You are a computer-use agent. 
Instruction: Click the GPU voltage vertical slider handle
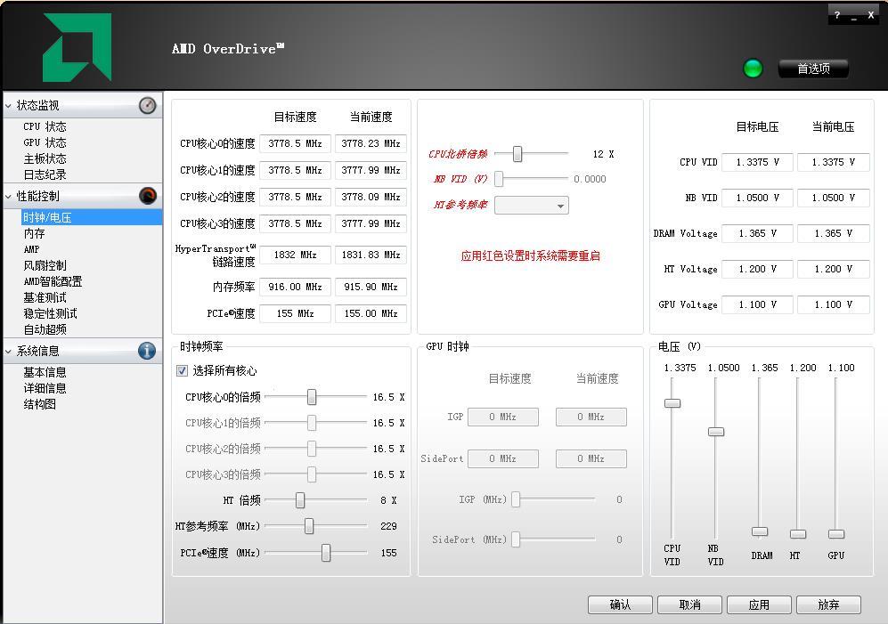click(836, 534)
